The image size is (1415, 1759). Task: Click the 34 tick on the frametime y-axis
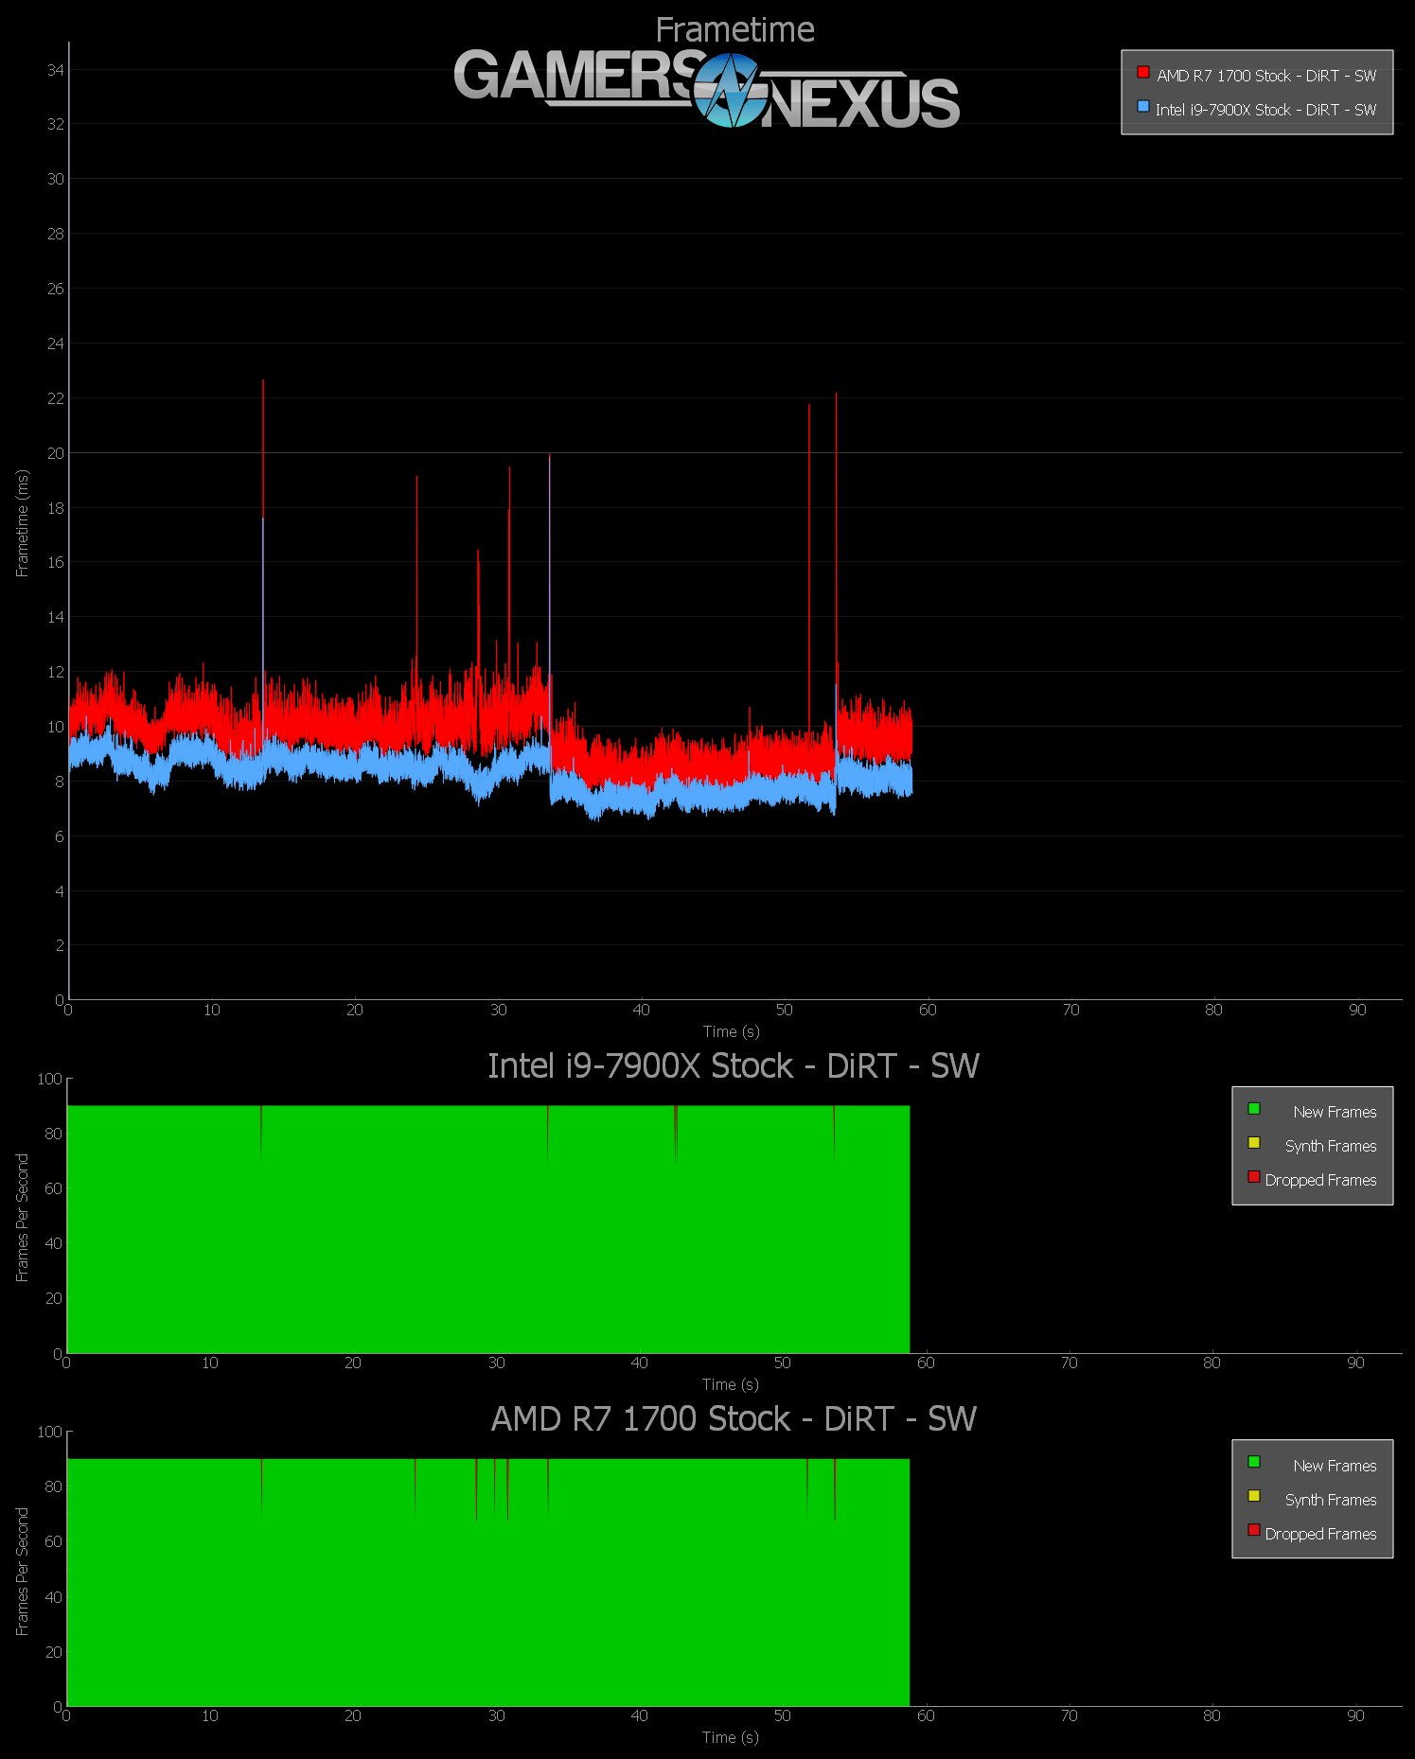[56, 70]
